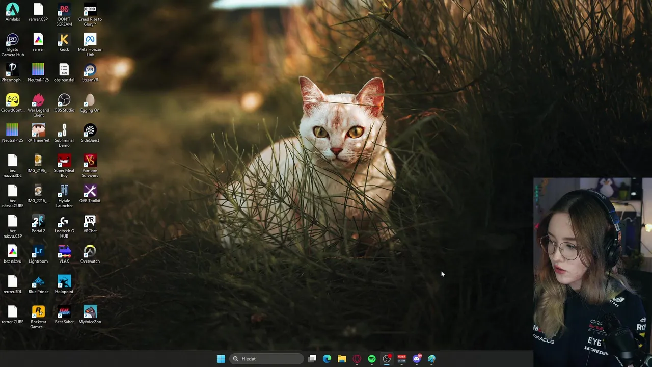Open SideQuest desktop shortcut
This screenshot has width=652, height=367.
pos(90,134)
